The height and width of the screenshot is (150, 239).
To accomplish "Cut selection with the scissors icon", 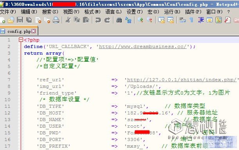I will click(x=68, y=20).
